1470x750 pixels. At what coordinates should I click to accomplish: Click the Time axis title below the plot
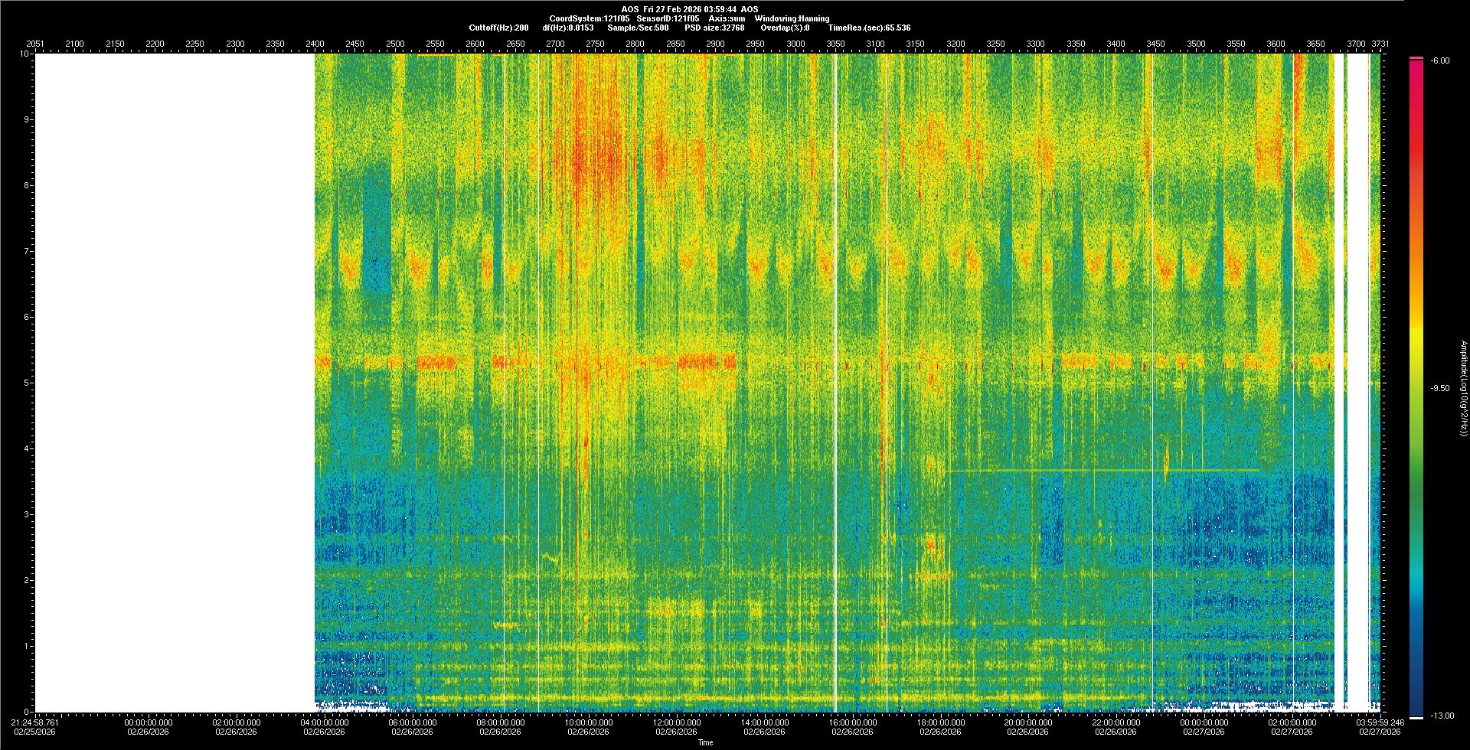tap(705, 742)
